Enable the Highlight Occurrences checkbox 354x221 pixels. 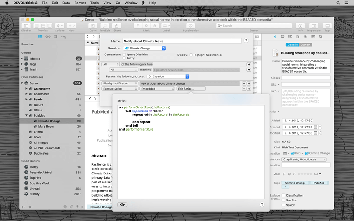[x=191, y=55]
